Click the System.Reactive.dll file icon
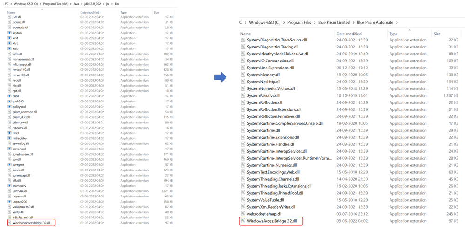Screen dimensions: 465x231 pyautogui.click(x=243, y=95)
